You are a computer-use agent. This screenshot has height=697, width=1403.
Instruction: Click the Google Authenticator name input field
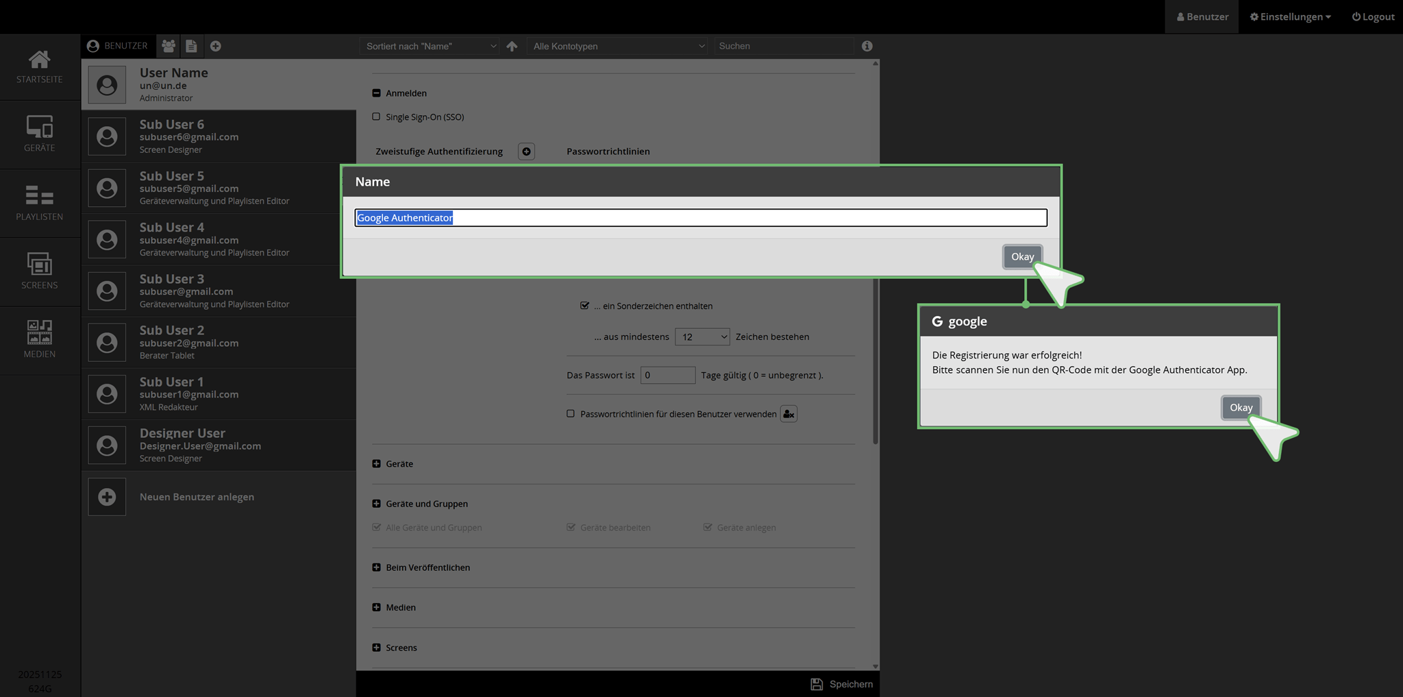pos(700,218)
